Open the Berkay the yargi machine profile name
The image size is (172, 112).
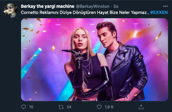[47, 6]
